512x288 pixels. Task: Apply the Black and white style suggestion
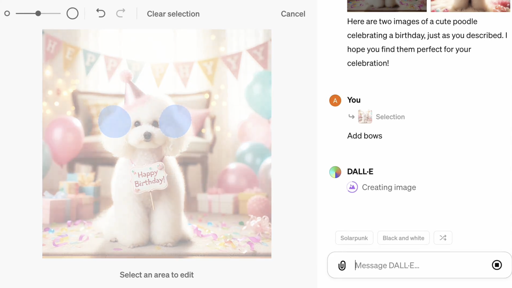click(403, 238)
